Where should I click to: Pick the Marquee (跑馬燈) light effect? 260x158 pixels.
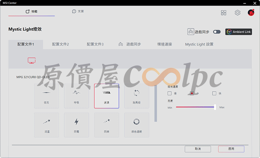[136, 96]
